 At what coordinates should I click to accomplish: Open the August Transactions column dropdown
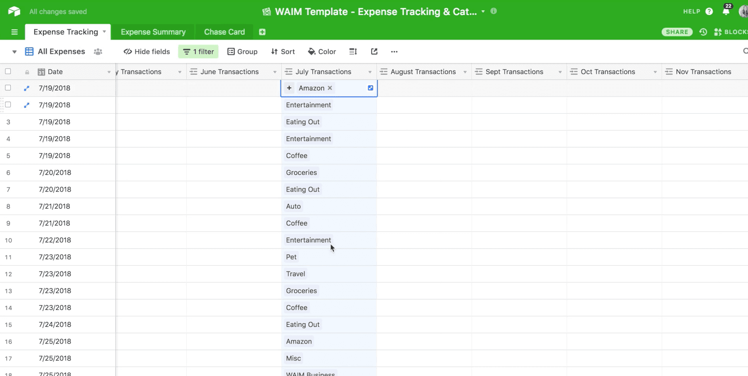(x=465, y=72)
